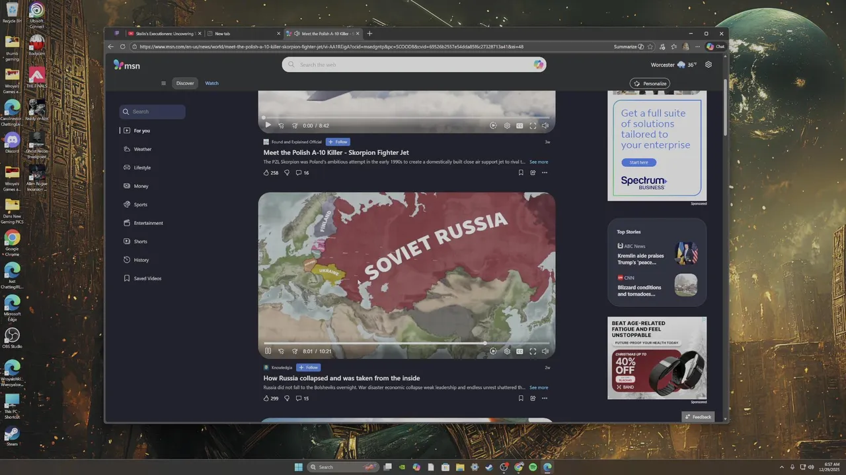Screen dimensions: 846x475
Task: Mute the Soviet Russia video volume
Action: pos(545,352)
